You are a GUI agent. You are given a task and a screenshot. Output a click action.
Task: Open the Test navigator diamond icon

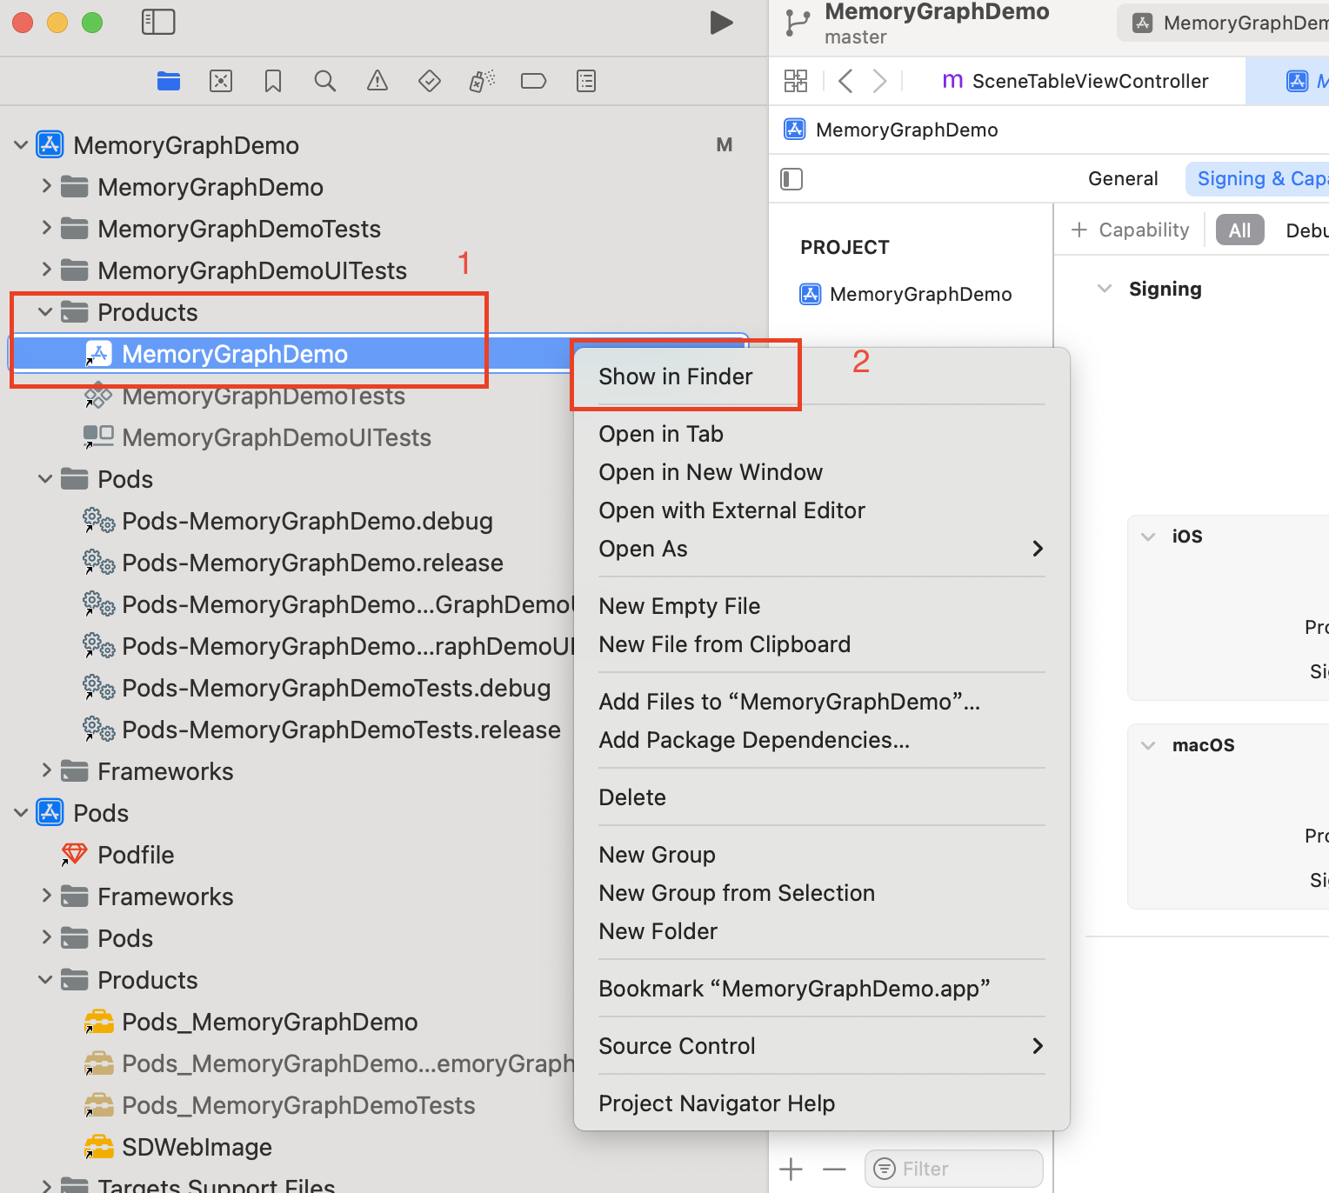pos(430,81)
